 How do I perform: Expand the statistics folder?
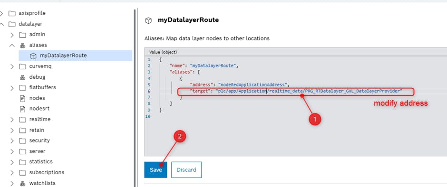point(12,162)
